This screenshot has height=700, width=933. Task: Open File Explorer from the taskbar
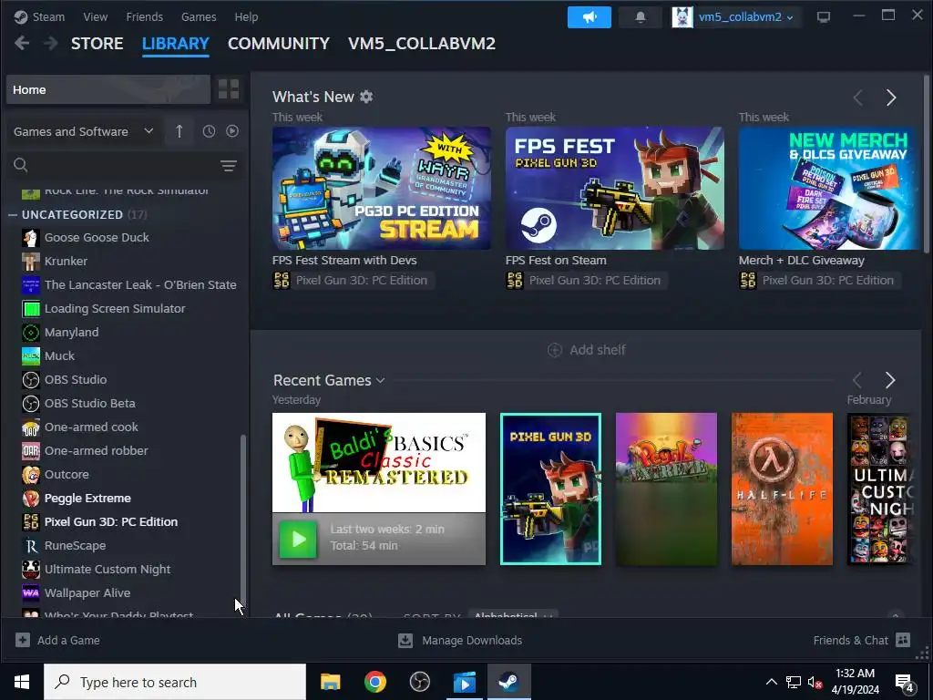(330, 682)
